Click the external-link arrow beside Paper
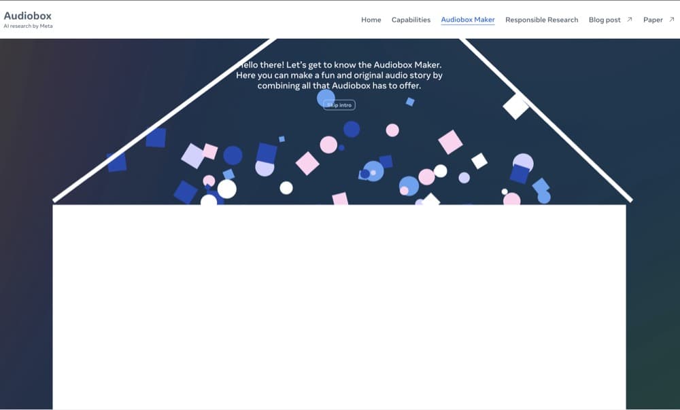The width and height of the screenshot is (680, 410). pos(672,19)
